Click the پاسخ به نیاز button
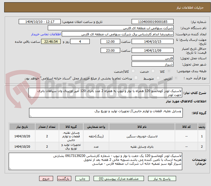This screenshot has height=186, width=211. click(x=162, y=179)
